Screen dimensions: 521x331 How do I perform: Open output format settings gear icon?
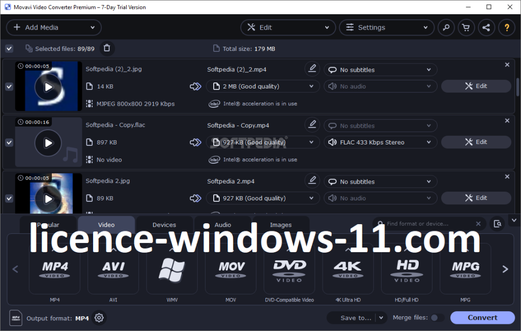tap(99, 318)
